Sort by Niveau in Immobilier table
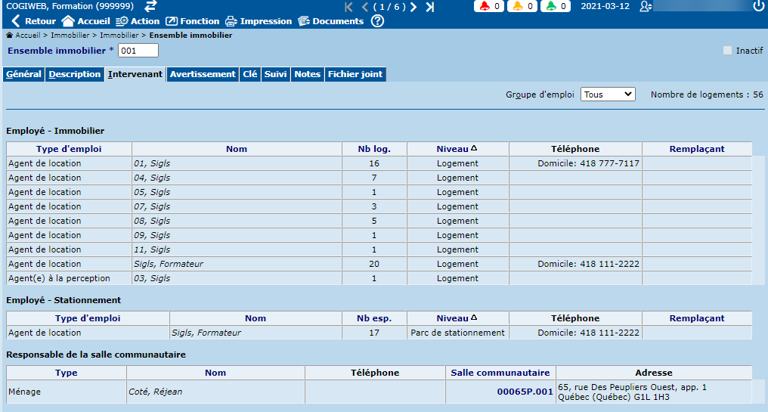Viewport: 768px width, 412px height. tap(457, 149)
